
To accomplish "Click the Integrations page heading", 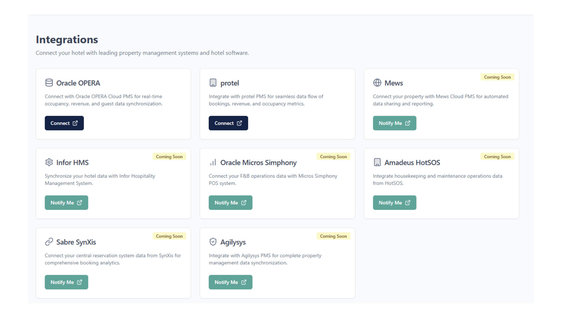I will tap(67, 39).
